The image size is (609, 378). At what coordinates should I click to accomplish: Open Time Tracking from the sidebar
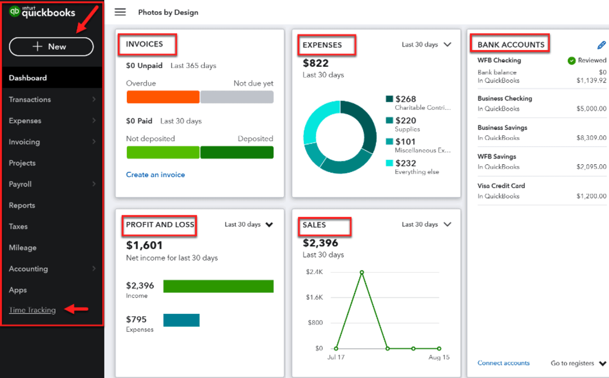(32, 310)
